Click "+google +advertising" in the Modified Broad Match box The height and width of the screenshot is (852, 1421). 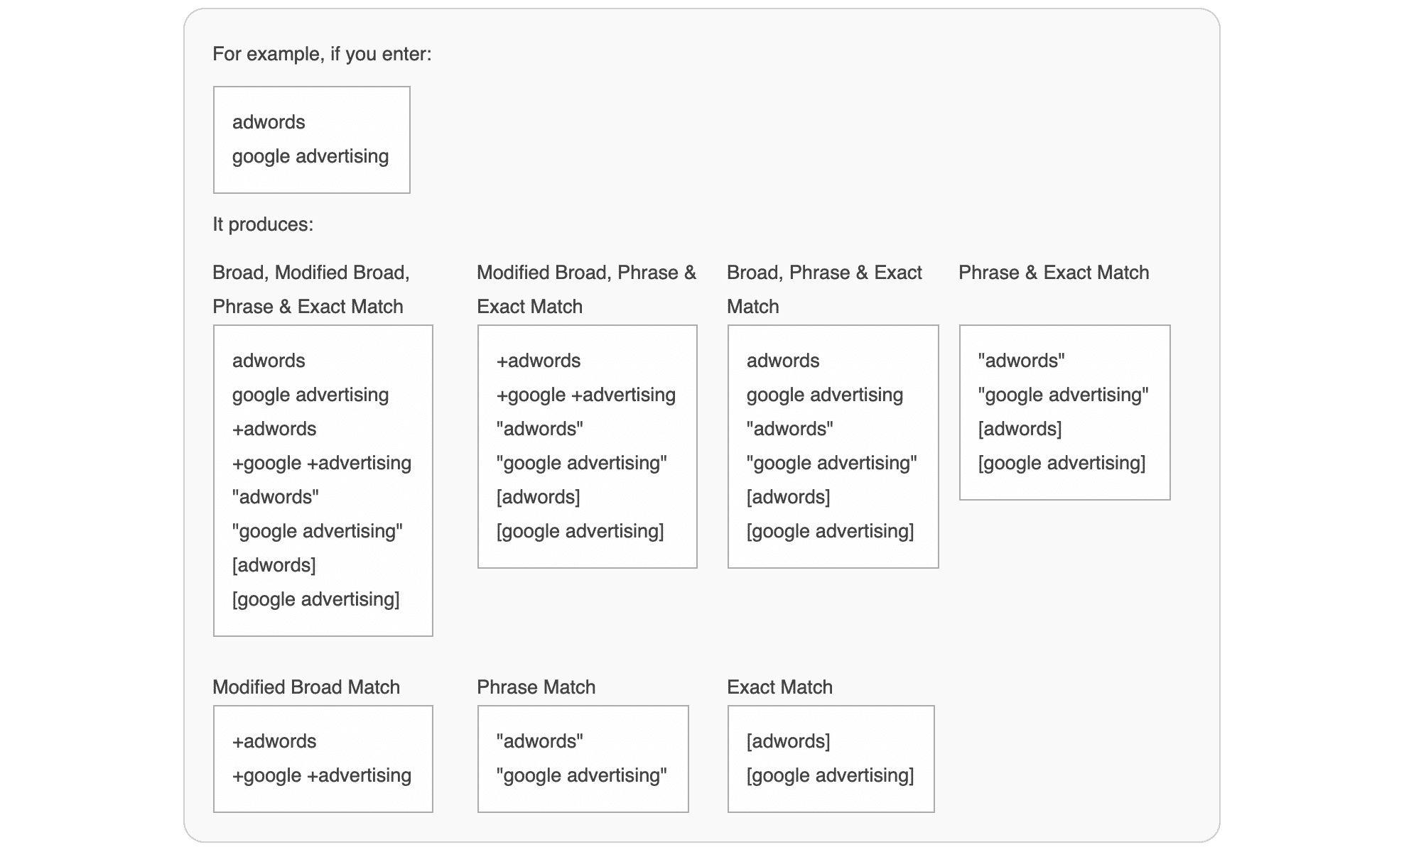tap(322, 775)
